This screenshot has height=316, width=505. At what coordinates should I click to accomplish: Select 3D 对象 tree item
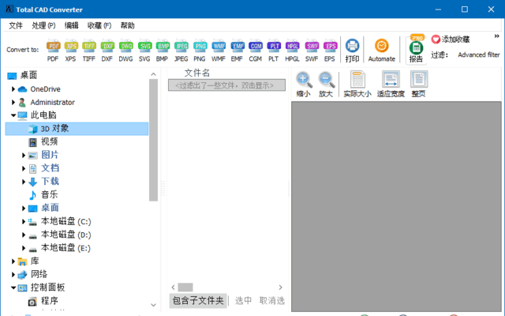pyautogui.click(x=77, y=129)
